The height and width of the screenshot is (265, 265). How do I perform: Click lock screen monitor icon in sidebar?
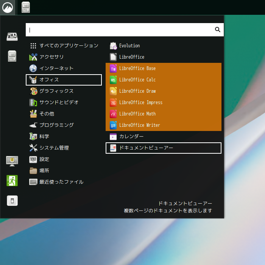tap(12, 161)
